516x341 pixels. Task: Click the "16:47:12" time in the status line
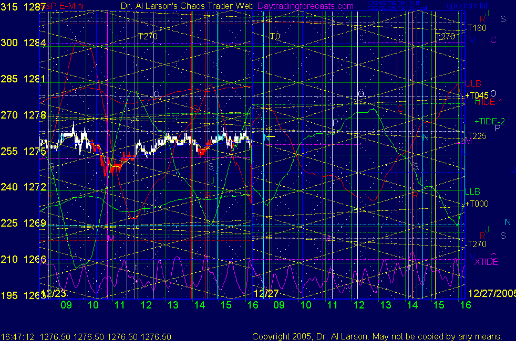pyautogui.click(x=18, y=337)
